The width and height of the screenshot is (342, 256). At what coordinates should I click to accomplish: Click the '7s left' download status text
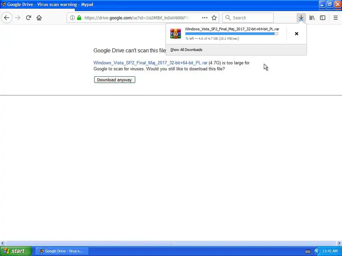click(x=212, y=39)
